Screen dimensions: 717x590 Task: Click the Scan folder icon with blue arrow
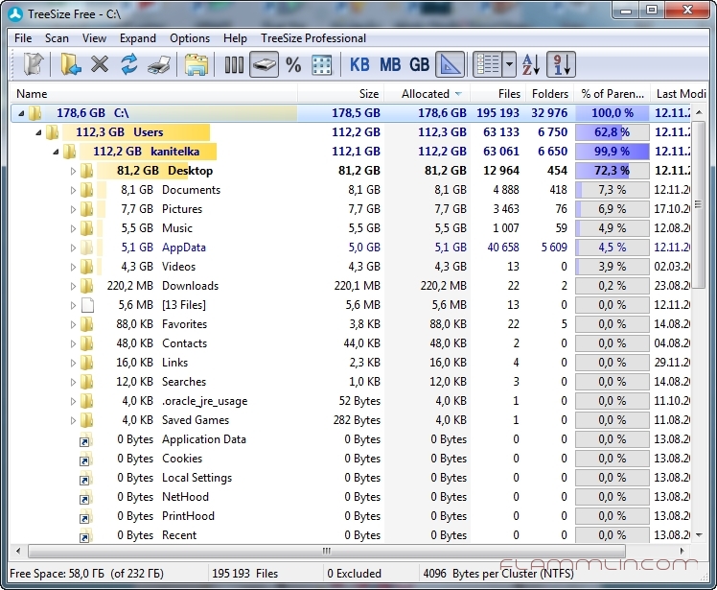pyautogui.click(x=70, y=64)
